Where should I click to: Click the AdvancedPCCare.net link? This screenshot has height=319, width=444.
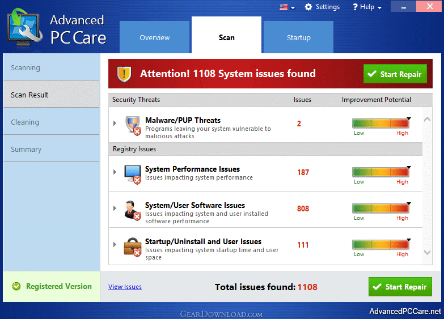click(405, 312)
